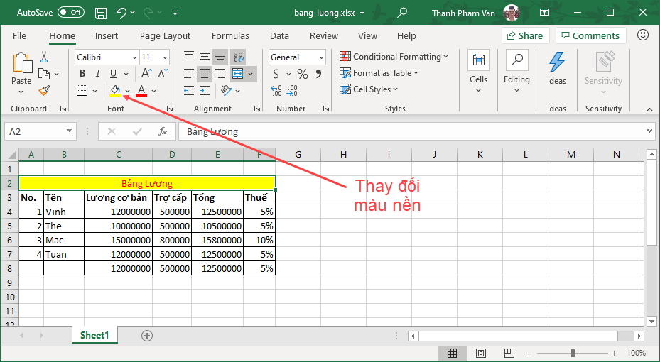Select the Sheet1 tab
This screenshot has width=660, height=362.
coord(94,335)
